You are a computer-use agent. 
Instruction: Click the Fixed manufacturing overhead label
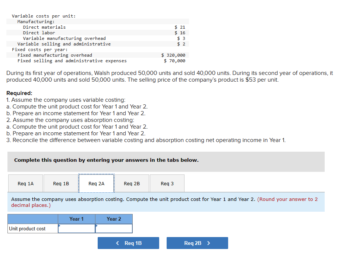coord(55,55)
